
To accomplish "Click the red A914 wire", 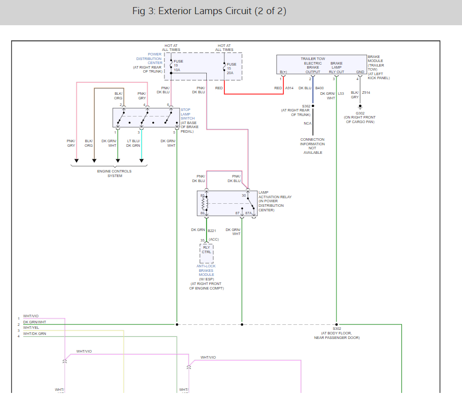I will pyautogui.click(x=254, y=94).
